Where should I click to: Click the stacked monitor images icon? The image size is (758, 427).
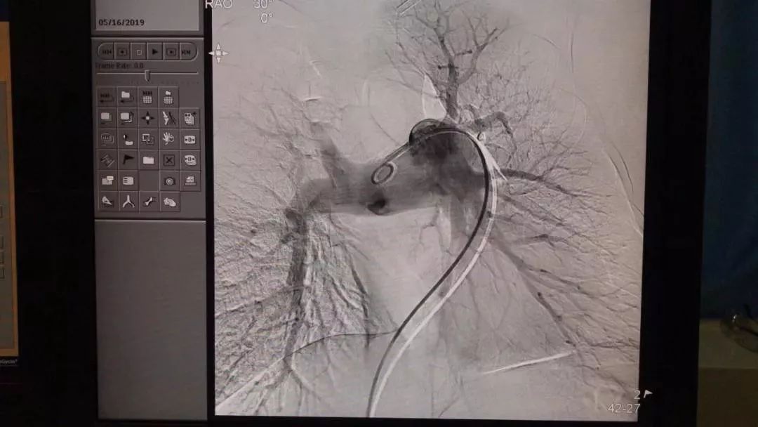point(106,118)
